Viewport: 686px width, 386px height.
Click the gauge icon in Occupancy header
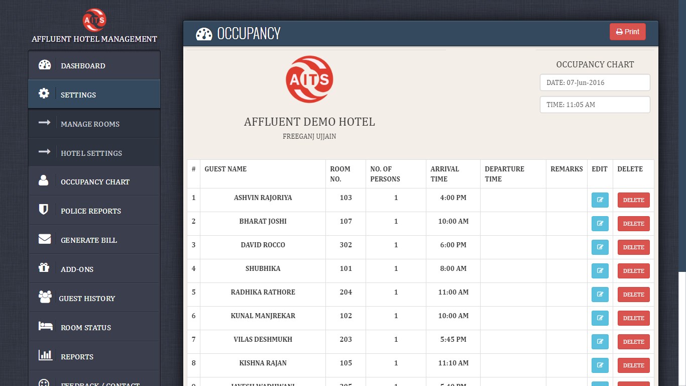[x=204, y=34]
